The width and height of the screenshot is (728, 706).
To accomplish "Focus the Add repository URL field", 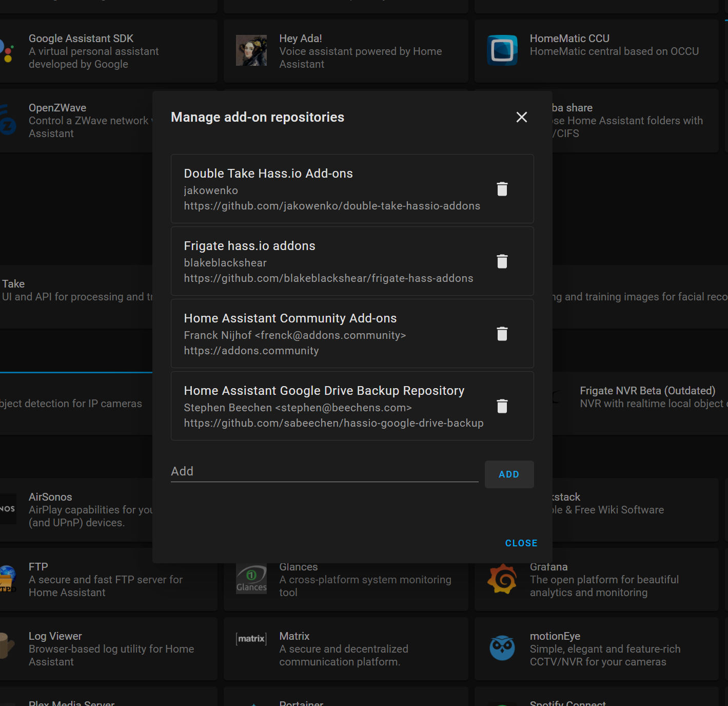I will click(324, 471).
